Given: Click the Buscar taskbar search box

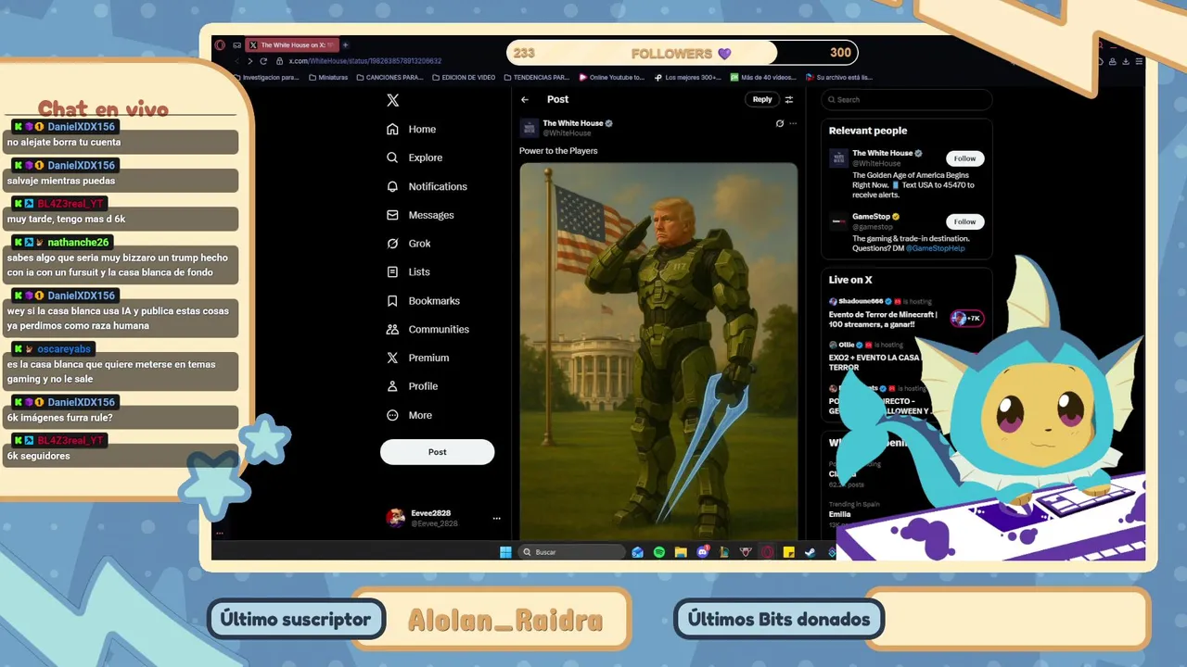Looking at the screenshot, I should click(572, 552).
